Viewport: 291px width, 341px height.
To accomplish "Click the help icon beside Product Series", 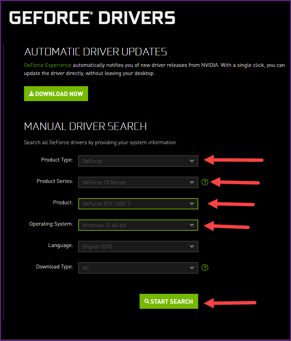I will coord(205,182).
